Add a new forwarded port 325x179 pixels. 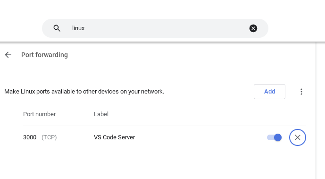(269, 92)
